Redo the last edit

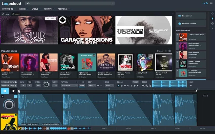pyautogui.click(x=101, y=86)
